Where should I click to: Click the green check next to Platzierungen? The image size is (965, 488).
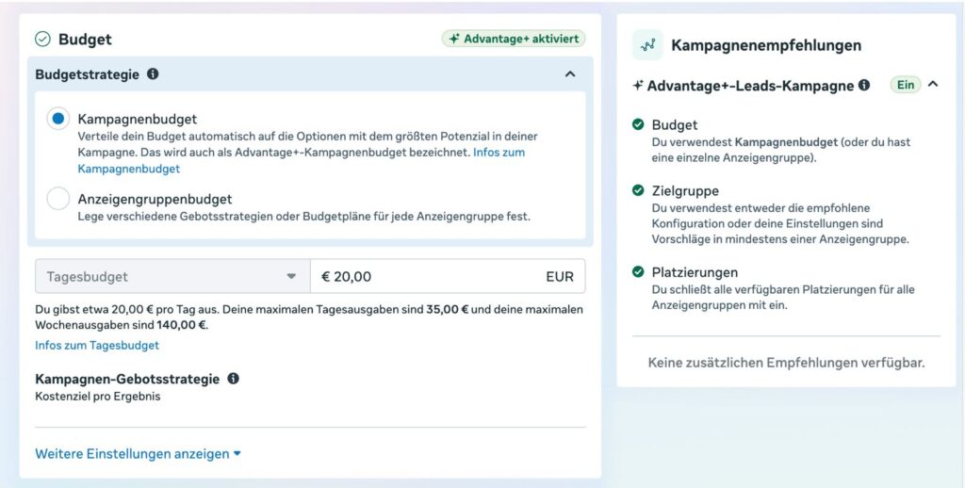(x=638, y=271)
